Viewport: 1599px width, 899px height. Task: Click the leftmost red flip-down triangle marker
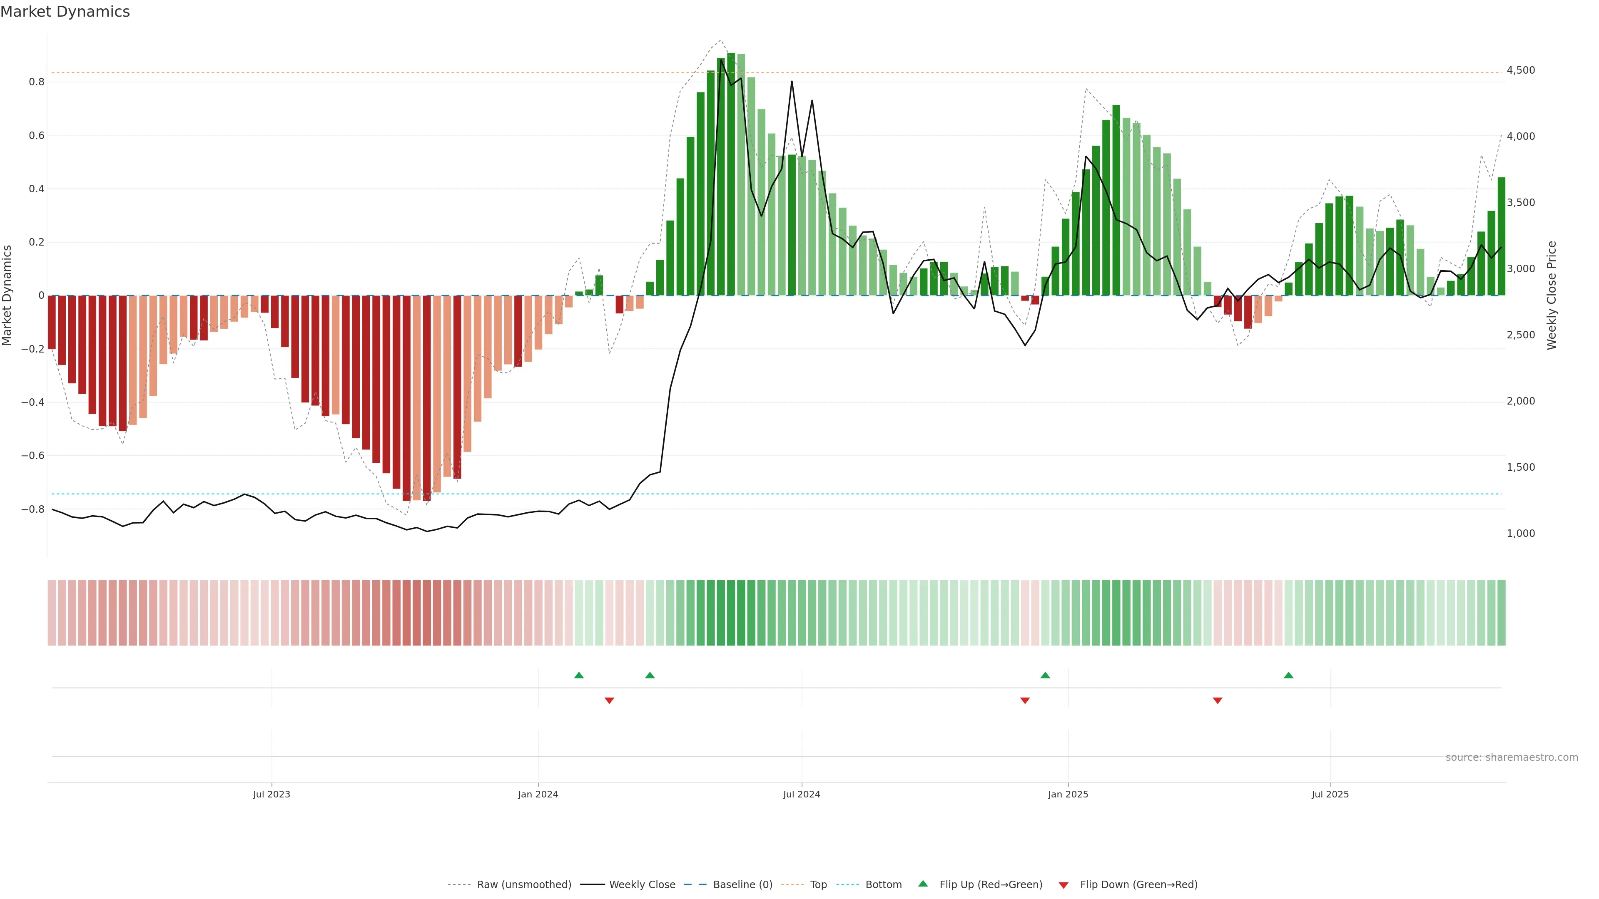point(609,700)
